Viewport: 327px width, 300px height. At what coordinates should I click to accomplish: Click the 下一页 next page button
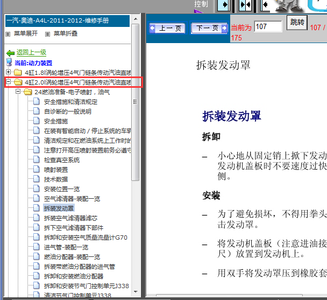(x=209, y=28)
